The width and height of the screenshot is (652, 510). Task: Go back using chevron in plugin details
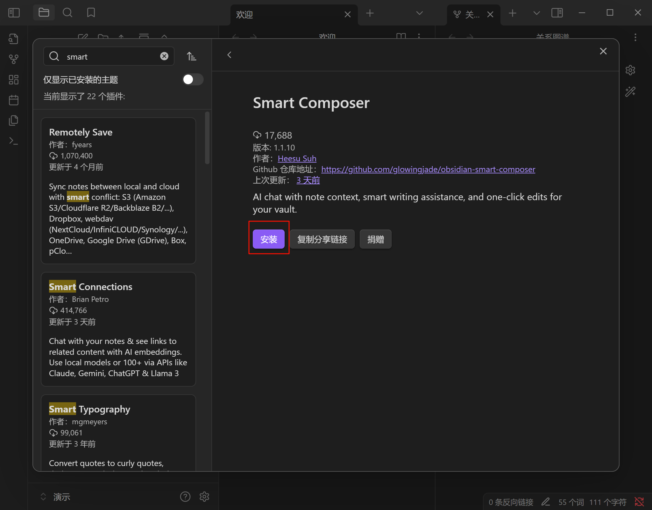coord(229,55)
